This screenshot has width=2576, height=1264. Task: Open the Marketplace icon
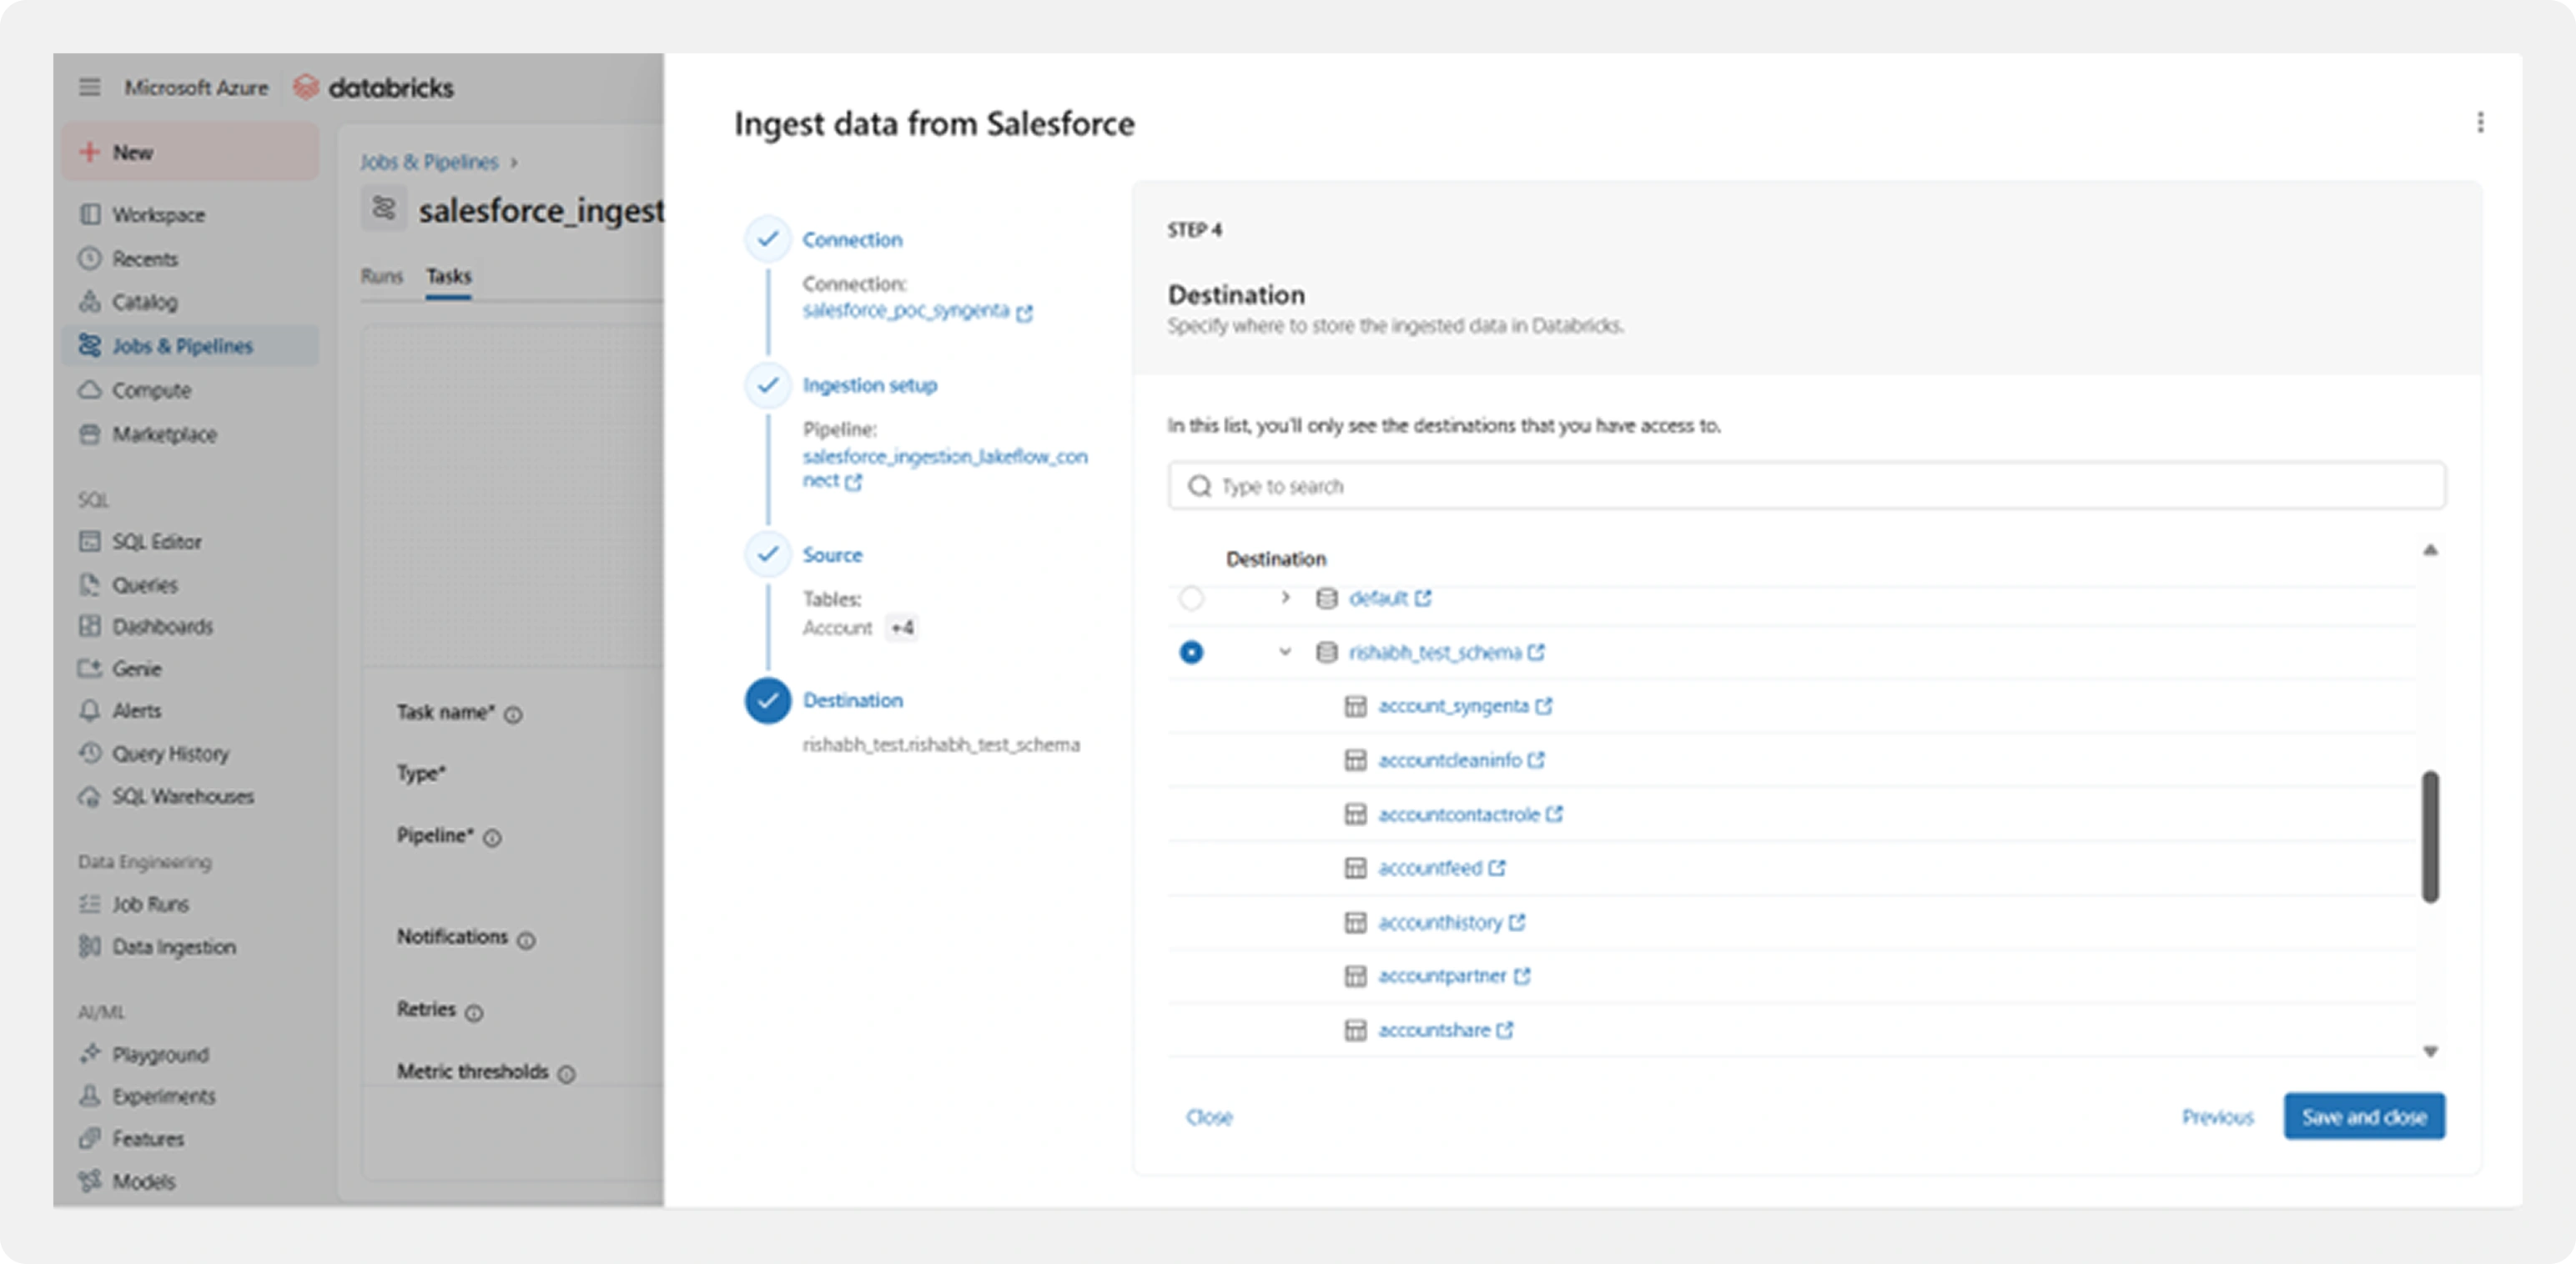point(90,434)
